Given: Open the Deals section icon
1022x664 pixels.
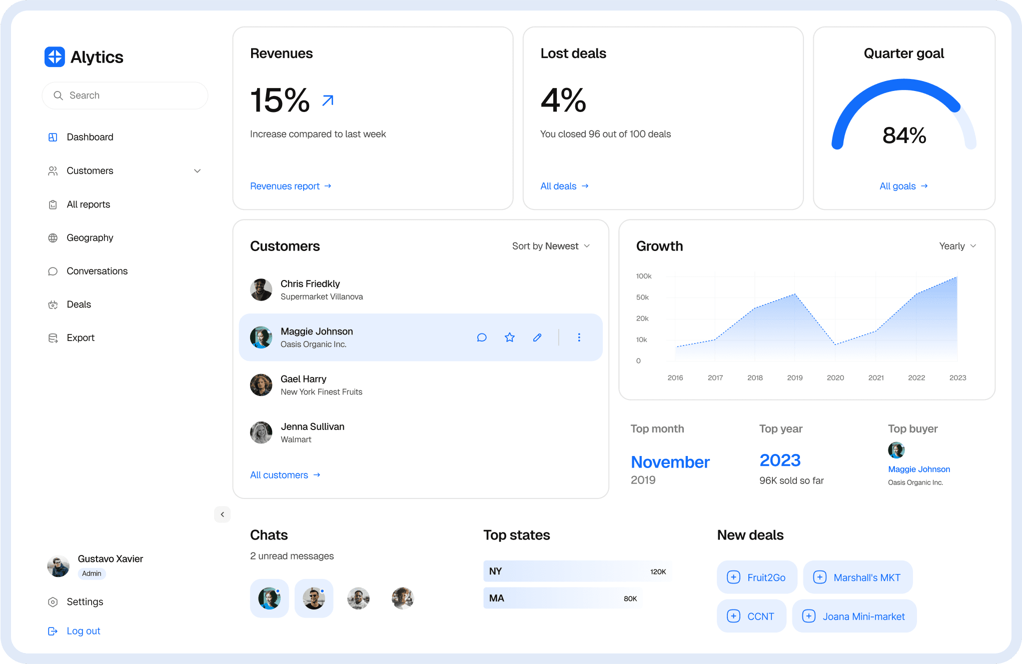Looking at the screenshot, I should [53, 304].
